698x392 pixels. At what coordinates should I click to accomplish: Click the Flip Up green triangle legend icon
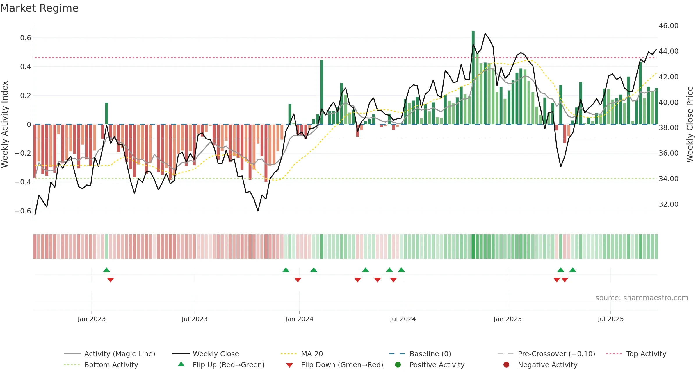181,364
